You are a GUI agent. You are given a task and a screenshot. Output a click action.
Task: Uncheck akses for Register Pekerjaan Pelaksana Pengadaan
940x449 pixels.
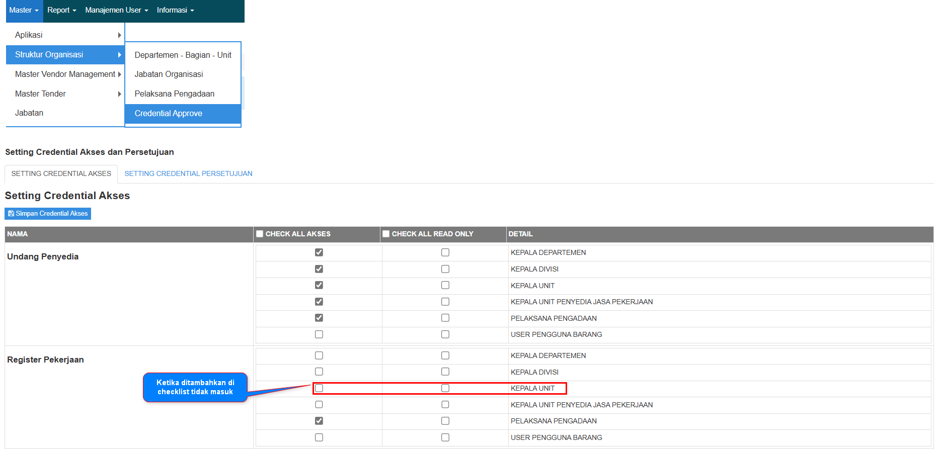click(319, 421)
